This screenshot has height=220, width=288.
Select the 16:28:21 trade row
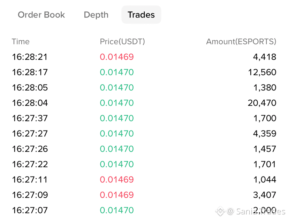(x=144, y=57)
